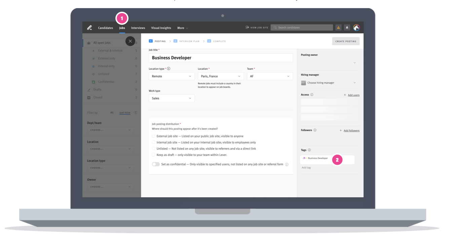Click the Job title input field

click(221, 58)
